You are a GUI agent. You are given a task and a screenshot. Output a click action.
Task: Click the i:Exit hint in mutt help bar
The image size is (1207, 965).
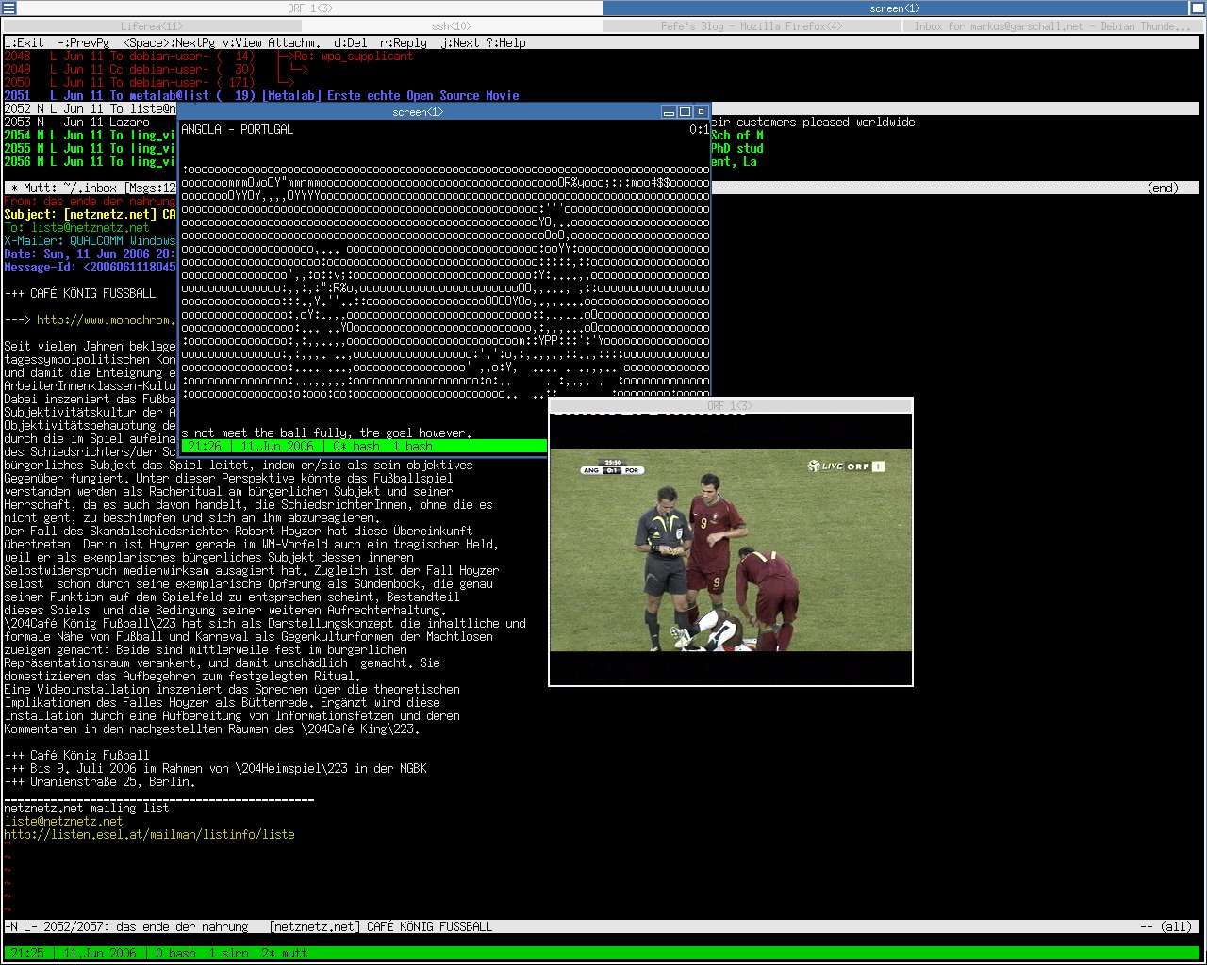(x=24, y=42)
